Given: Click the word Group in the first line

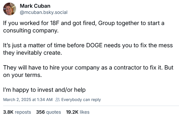Looking at the screenshot, I should 107,23.
